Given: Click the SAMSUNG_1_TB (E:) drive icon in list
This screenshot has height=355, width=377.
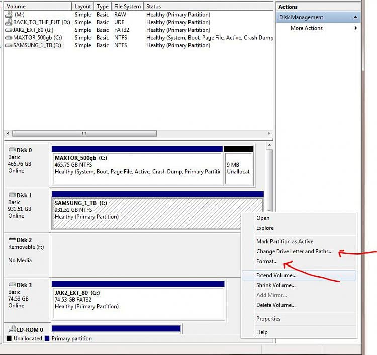Looking at the screenshot, I should [x=9, y=45].
